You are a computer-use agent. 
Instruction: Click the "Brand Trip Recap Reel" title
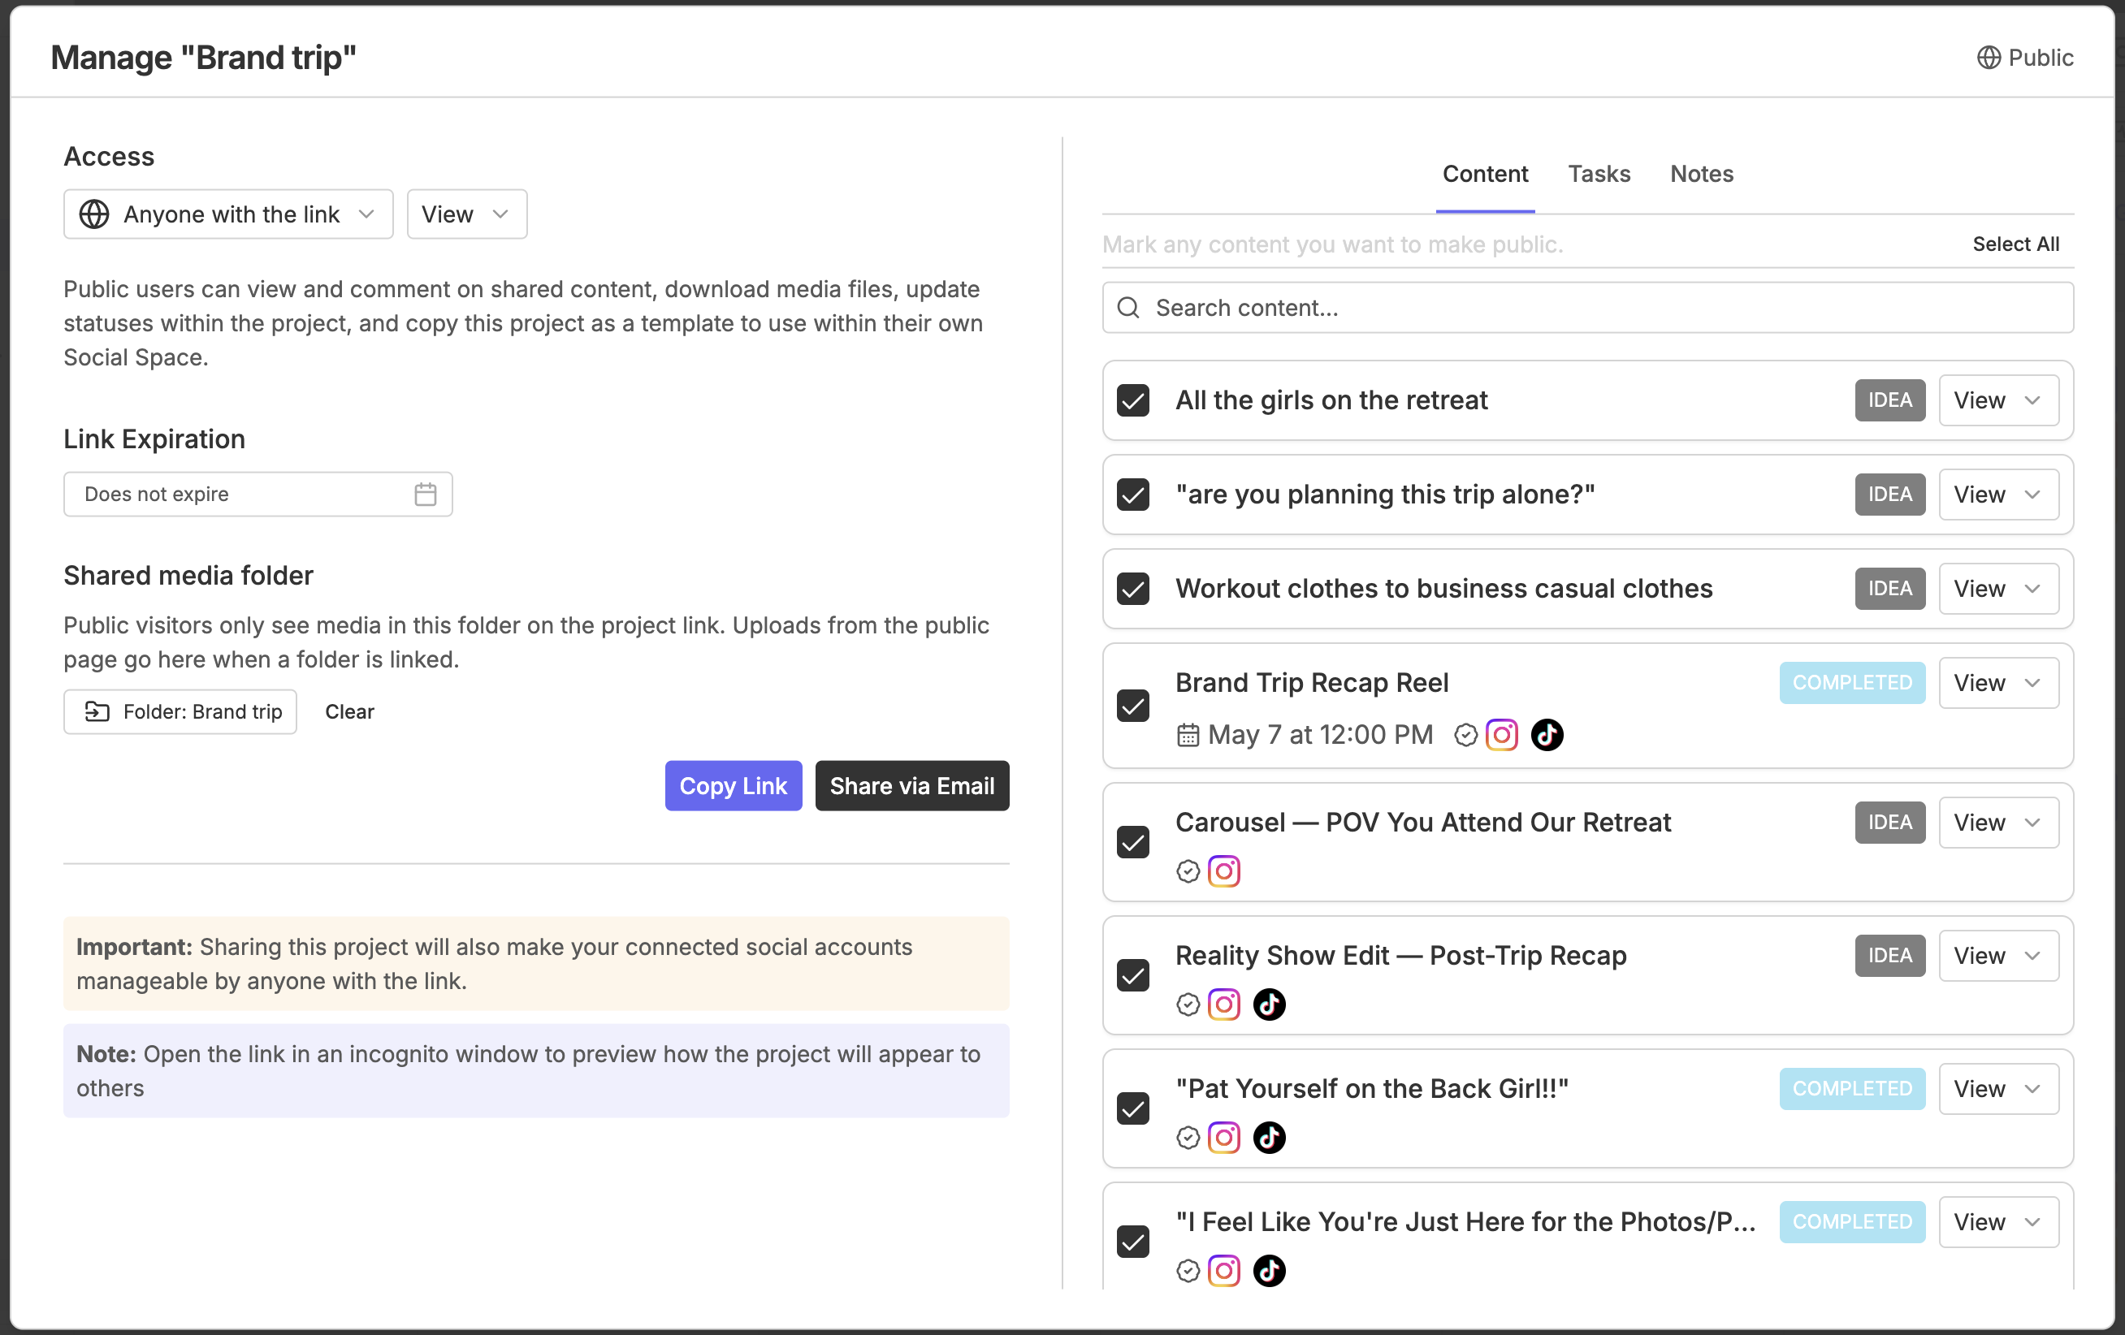tap(1312, 683)
